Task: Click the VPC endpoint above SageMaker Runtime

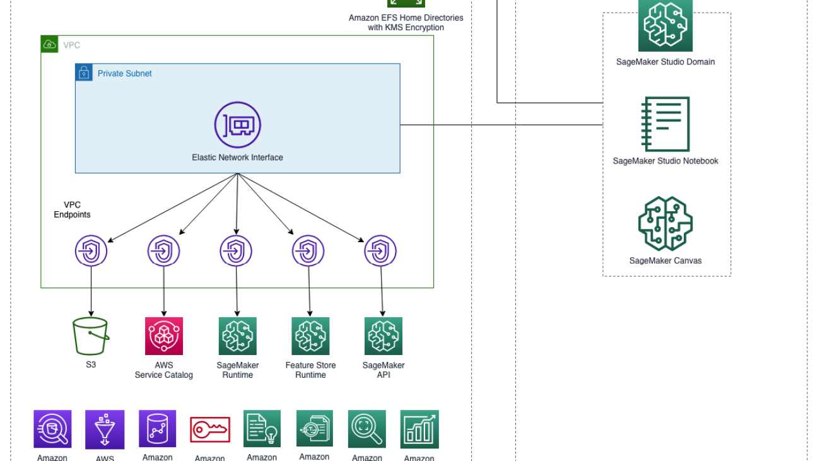Action: (237, 251)
